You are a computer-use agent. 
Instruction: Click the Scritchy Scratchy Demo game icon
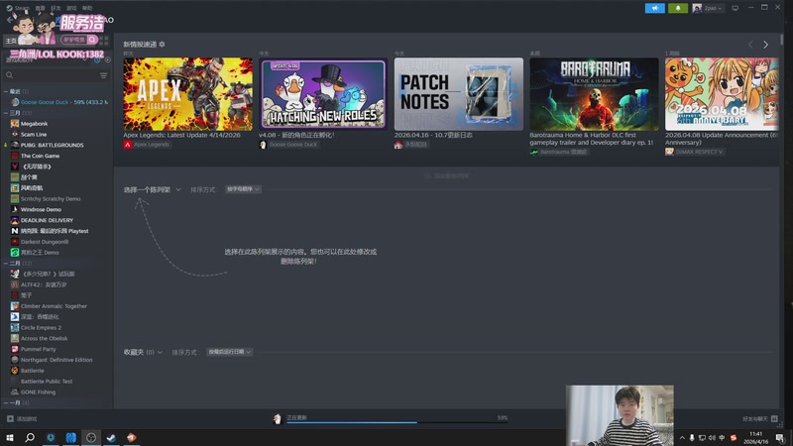click(x=15, y=199)
